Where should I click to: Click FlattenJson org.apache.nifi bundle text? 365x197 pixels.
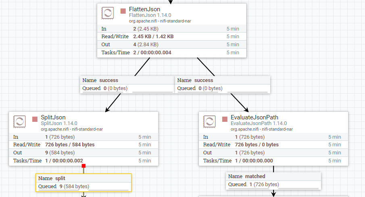click(160, 21)
